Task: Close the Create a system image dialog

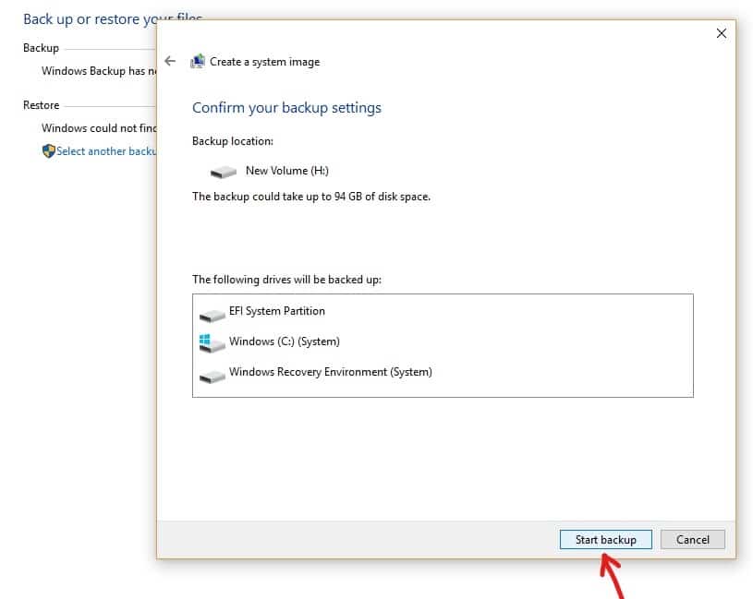Action: pyautogui.click(x=721, y=33)
